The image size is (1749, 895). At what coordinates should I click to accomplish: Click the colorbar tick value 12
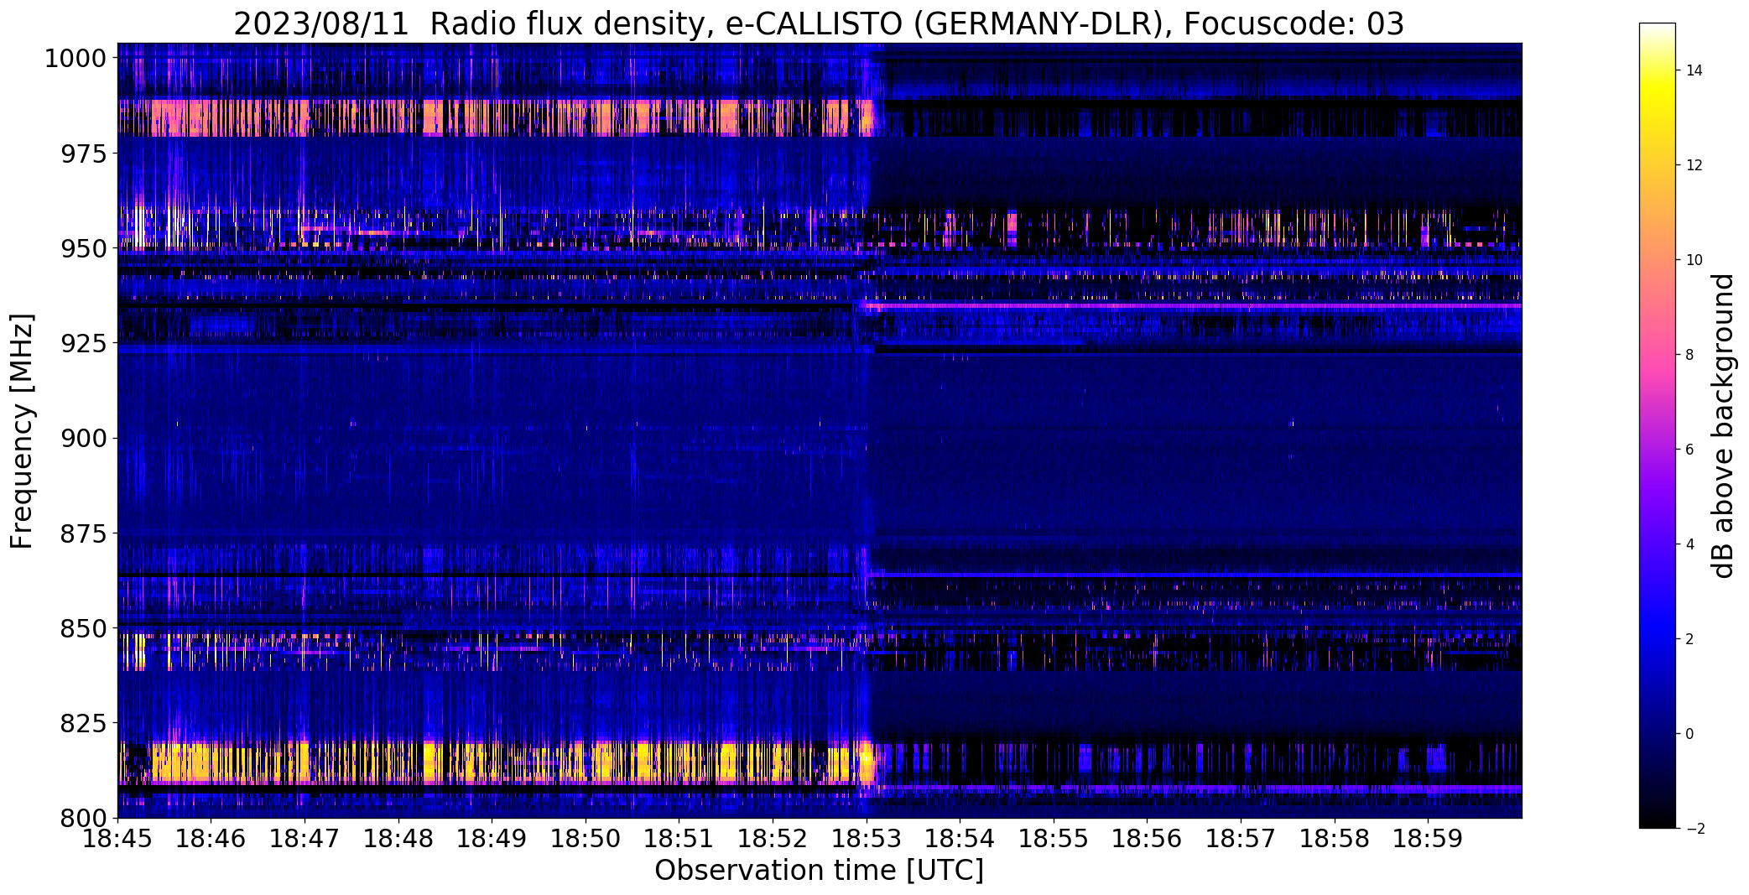[1694, 165]
